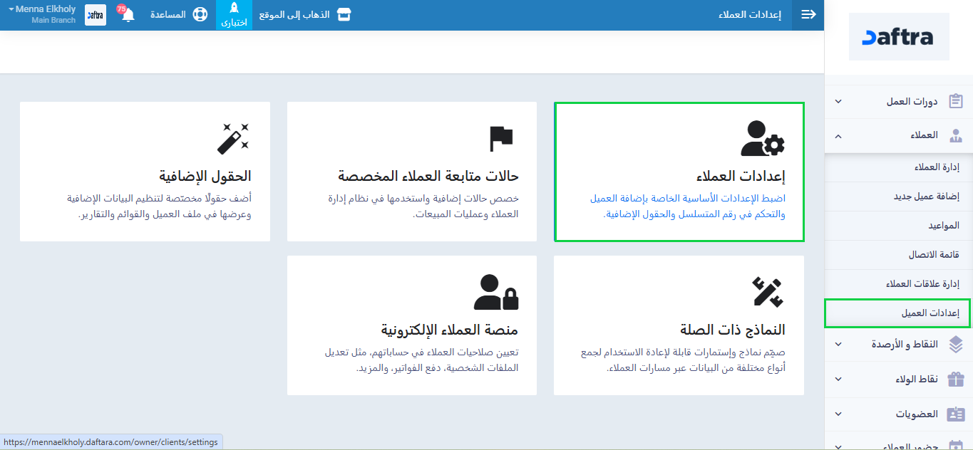Click the rocket trial icon

(x=234, y=9)
